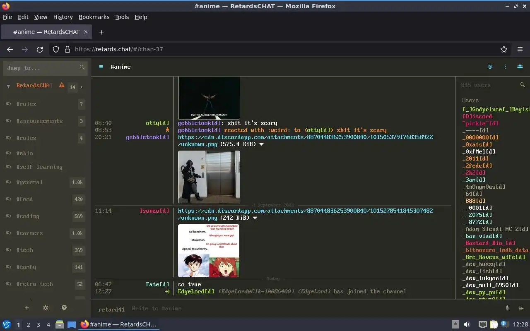Open the Help menu
The height and width of the screenshot is (331, 530).
(141, 17)
